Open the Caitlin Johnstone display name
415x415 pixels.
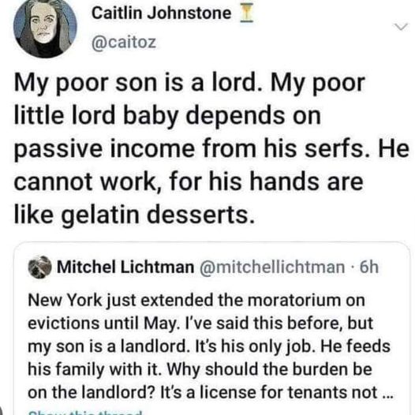(x=162, y=13)
